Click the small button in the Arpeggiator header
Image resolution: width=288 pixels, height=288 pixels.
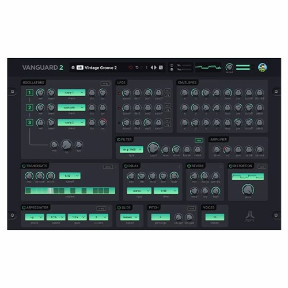point(101,209)
